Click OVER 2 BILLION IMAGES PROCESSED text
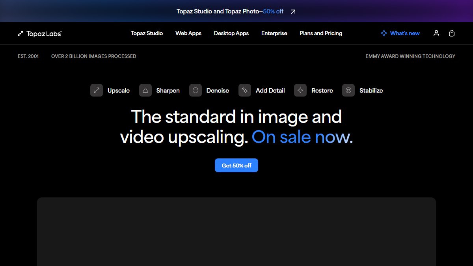The image size is (473, 266). pyautogui.click(x=94, y=56)
